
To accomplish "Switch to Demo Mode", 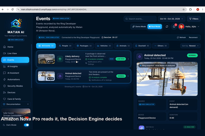I will tap(139, 27).
